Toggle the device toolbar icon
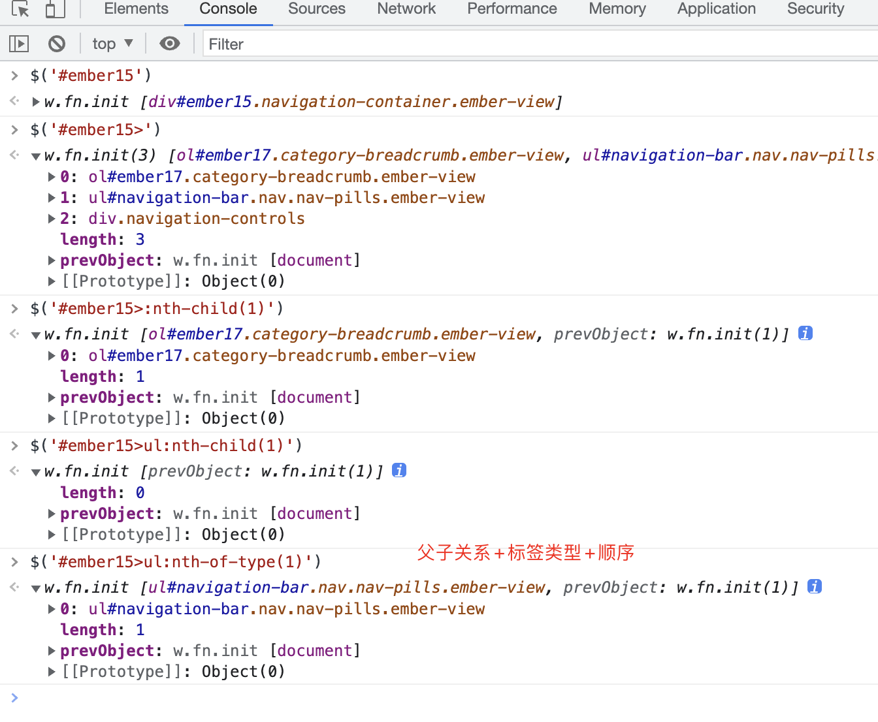This screenshot has width=878, height=722. coord(56,9)
